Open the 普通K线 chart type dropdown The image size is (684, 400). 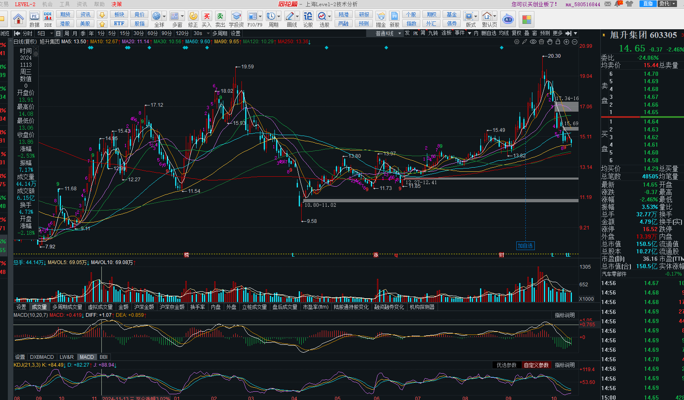[x=388, y=33]
